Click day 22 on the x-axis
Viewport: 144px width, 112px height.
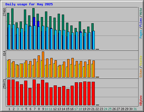pyautogui.click(x=97, y=109)
